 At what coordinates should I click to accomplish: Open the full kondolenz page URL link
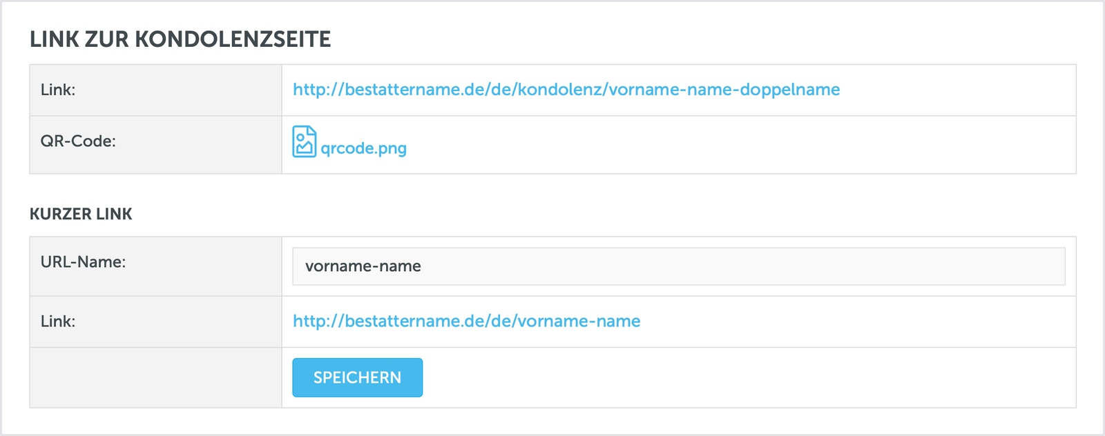coord(566,90)
